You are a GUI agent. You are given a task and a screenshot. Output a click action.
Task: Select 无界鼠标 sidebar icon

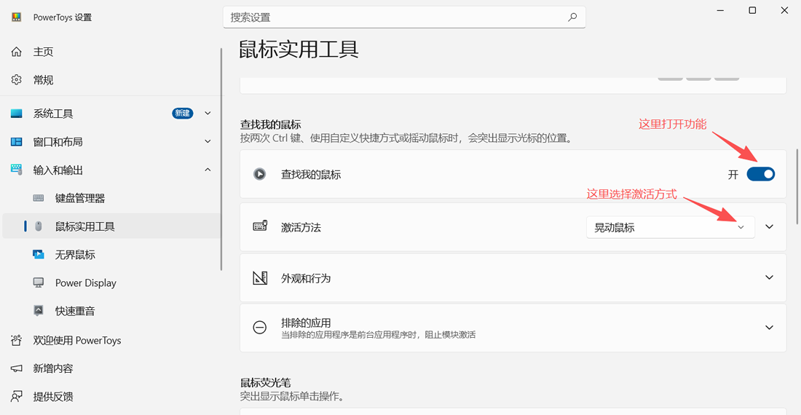(39, 254)
